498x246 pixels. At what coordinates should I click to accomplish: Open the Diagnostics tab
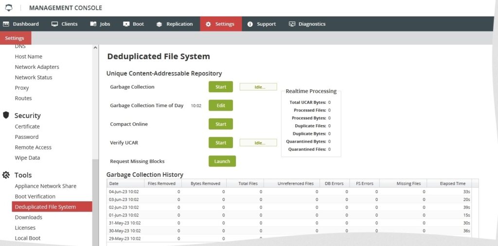307,24
